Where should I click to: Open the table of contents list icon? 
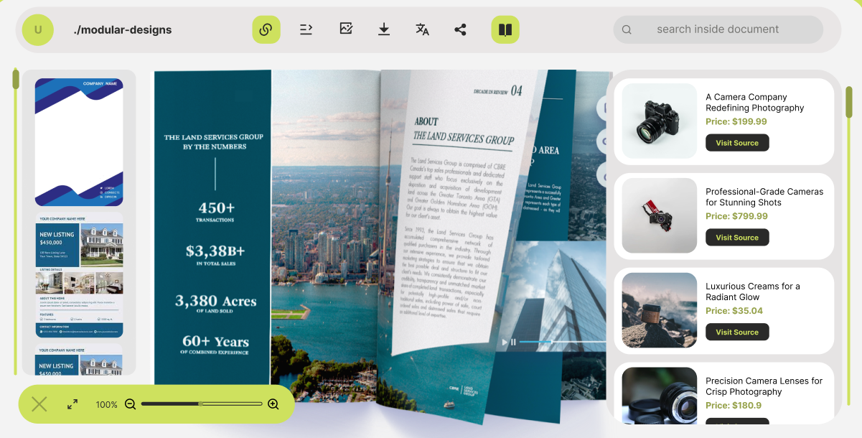click(306, 29)
